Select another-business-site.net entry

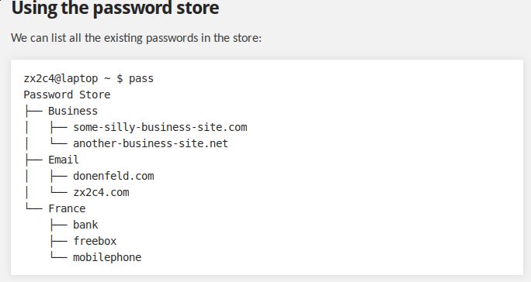[x=151, y=143]
